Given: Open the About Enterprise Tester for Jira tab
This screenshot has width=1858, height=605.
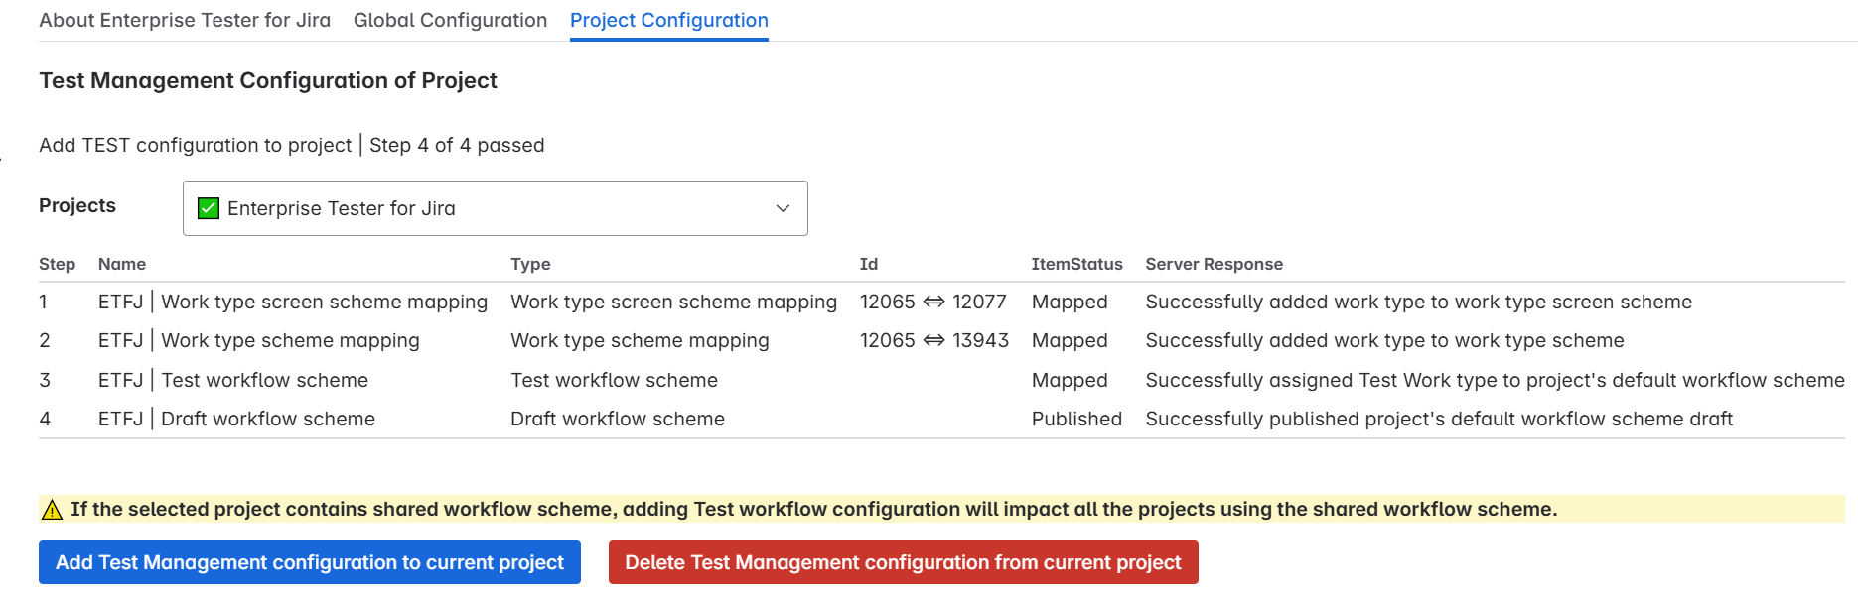Looking at the screenshot, I should point(185,20).
